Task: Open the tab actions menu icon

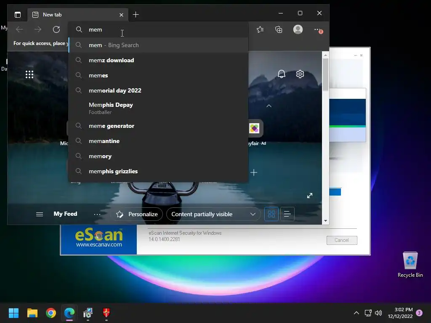Action: [18, 15]
